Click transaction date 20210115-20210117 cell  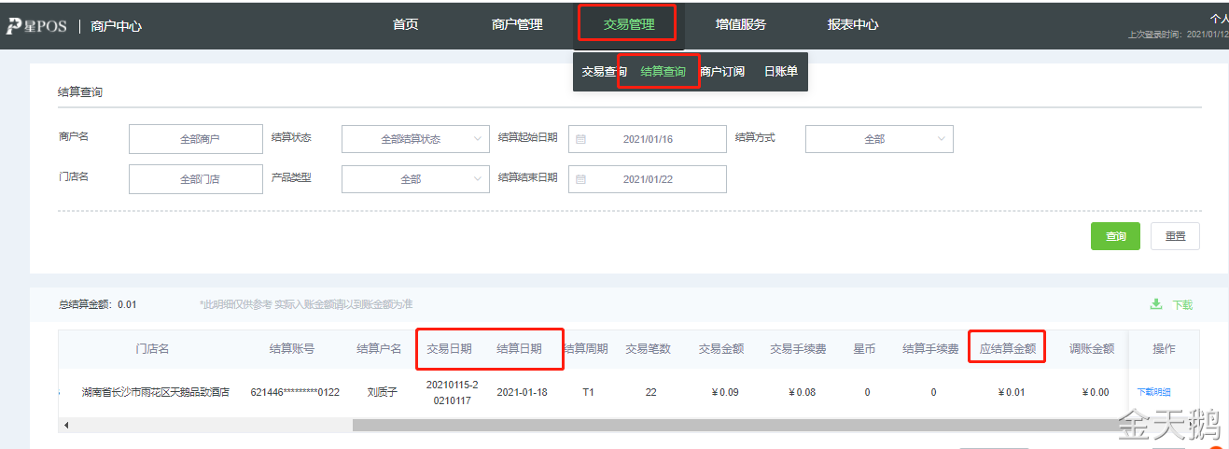452,392
